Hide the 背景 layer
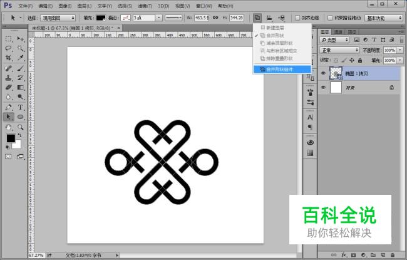Screen dimensions: 407x260 323,87
